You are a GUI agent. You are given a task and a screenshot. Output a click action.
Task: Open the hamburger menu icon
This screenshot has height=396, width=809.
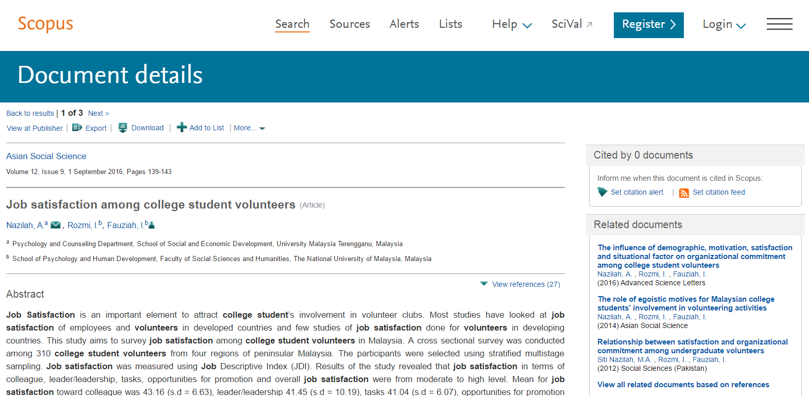coord(779,24)
